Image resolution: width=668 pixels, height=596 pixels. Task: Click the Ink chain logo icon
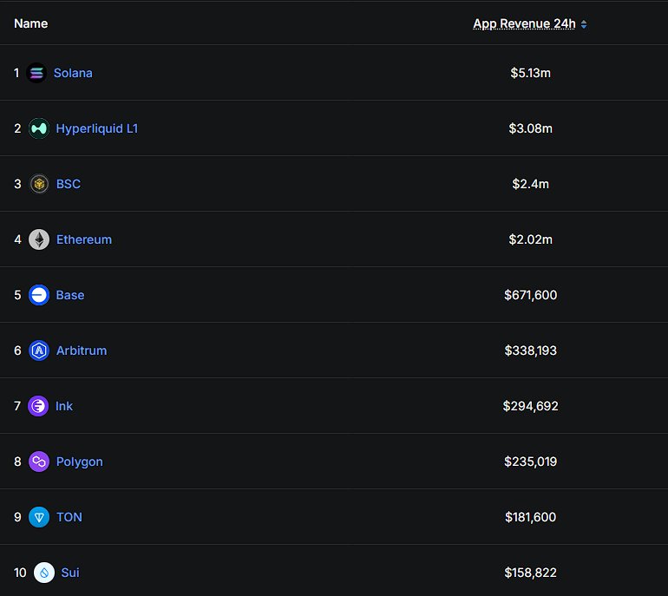(38, 406)
